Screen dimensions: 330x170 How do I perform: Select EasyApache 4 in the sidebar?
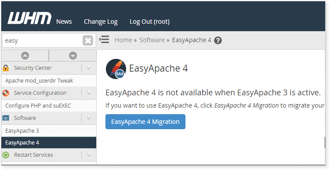point(49,143)
